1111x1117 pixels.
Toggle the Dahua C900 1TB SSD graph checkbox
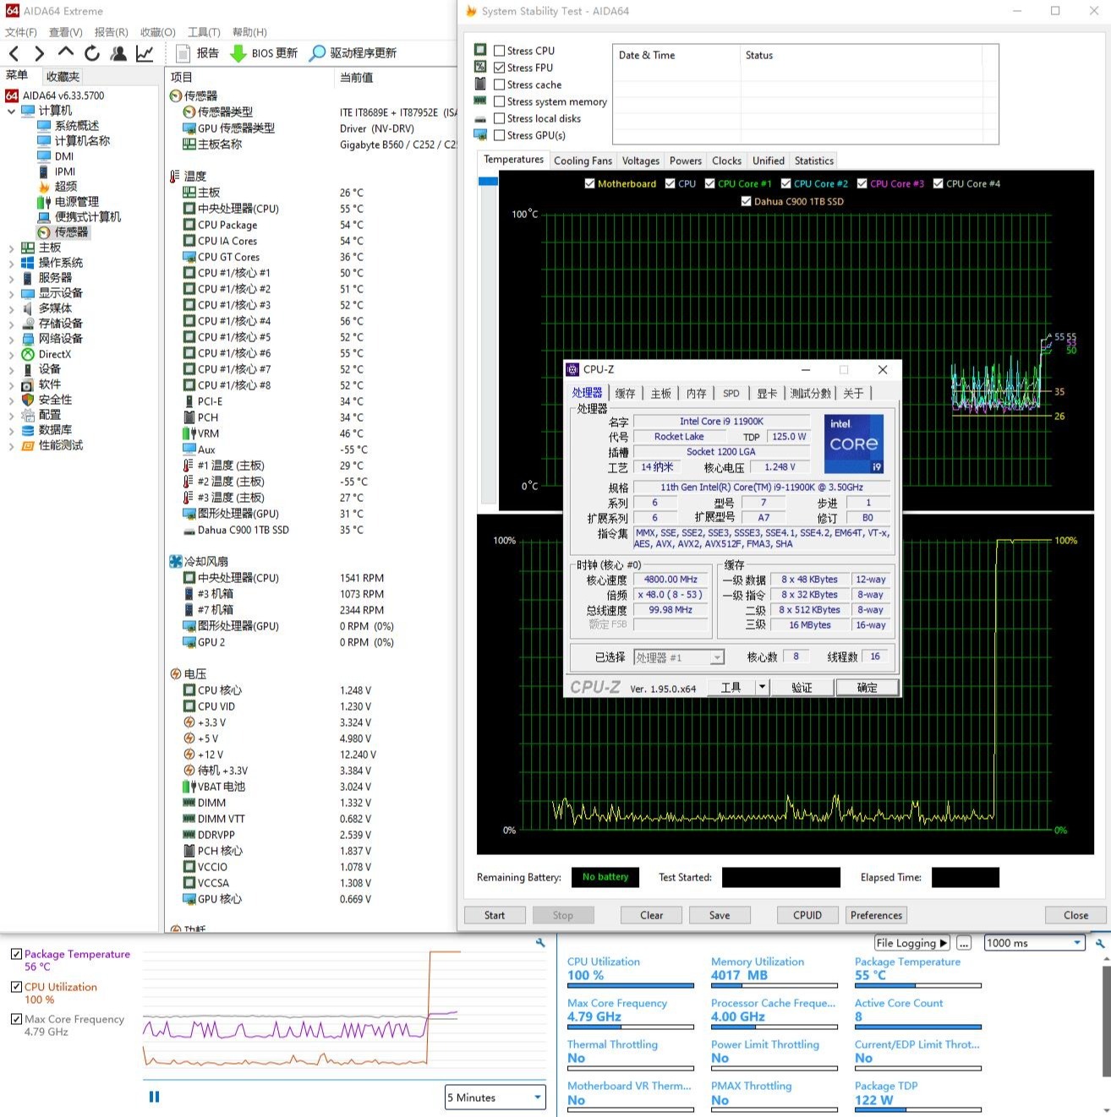(x=746, y=201)
